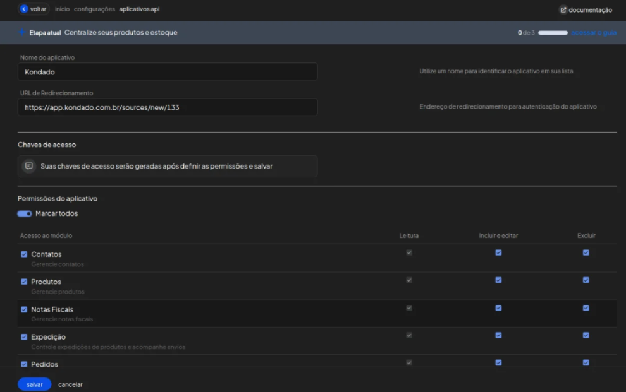Screen dimensions: 626x392
Task: Click the Etapa atual sparkle icon
Action: tap(22, 32)
